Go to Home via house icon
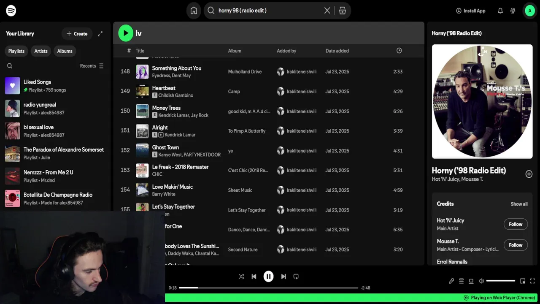540x304 pixels. pyautogui.click(x=194, y=11)
